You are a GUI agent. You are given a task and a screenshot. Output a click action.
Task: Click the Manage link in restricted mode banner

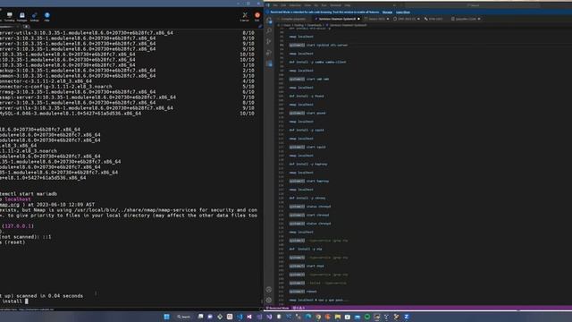point(387,12)
